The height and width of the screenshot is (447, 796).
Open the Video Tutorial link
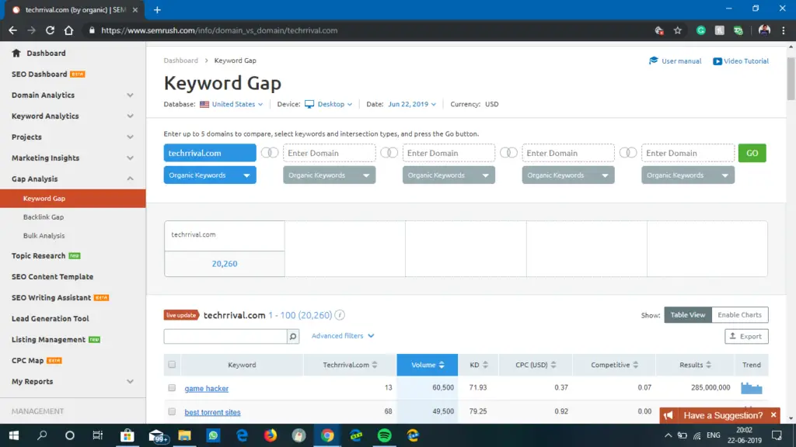click(741, 61)
